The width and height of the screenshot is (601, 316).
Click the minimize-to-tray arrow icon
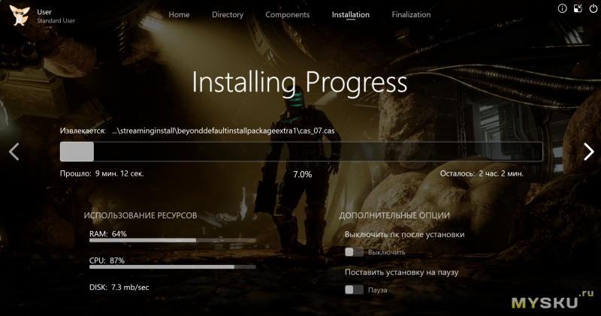point(576,9)
